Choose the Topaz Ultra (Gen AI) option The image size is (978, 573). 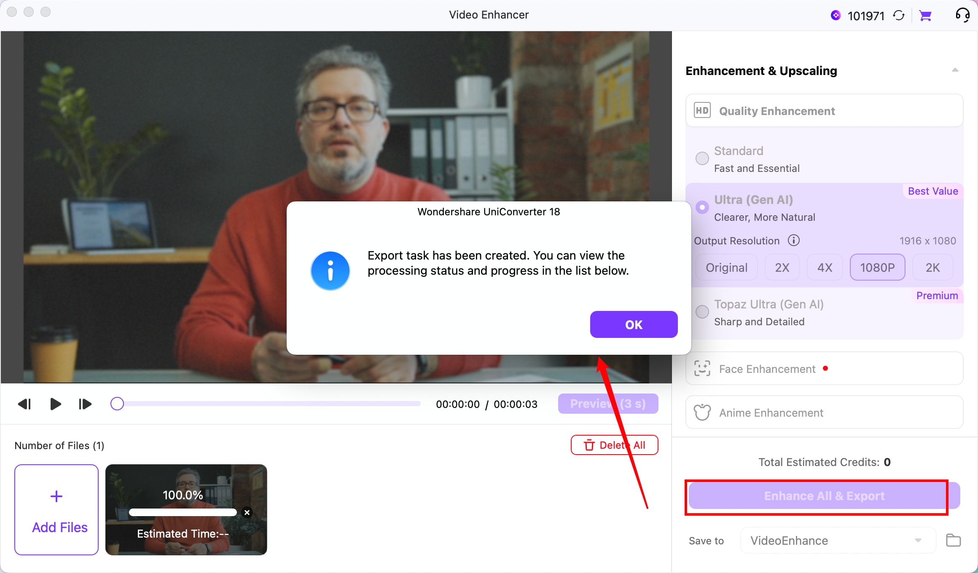click(x=702, y=312)
